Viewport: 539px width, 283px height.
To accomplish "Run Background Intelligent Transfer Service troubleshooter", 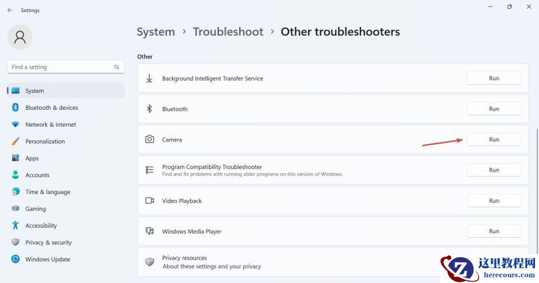I will point(494,78).
